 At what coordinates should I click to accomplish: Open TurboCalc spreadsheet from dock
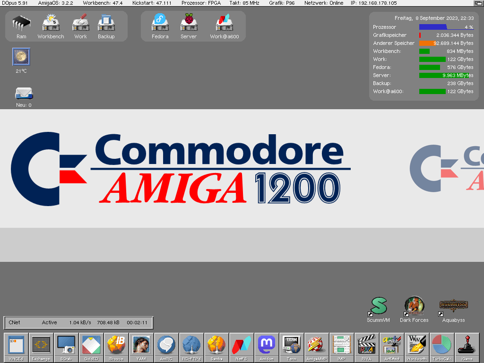point(442,347)
